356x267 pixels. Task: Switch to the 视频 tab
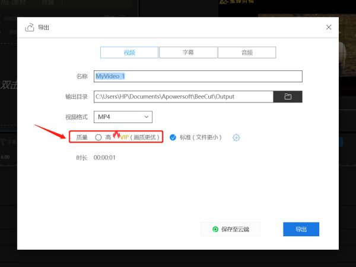point(129,53)
